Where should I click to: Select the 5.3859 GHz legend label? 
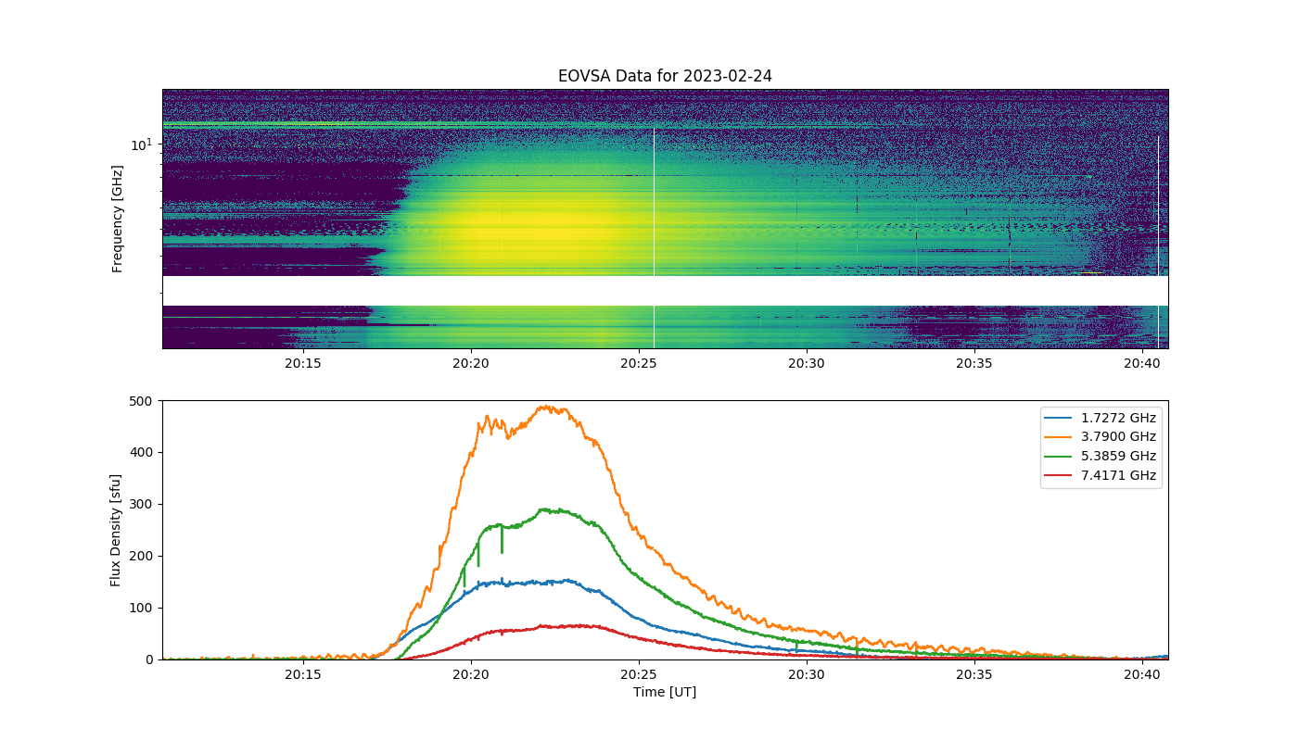[1118, 457]
